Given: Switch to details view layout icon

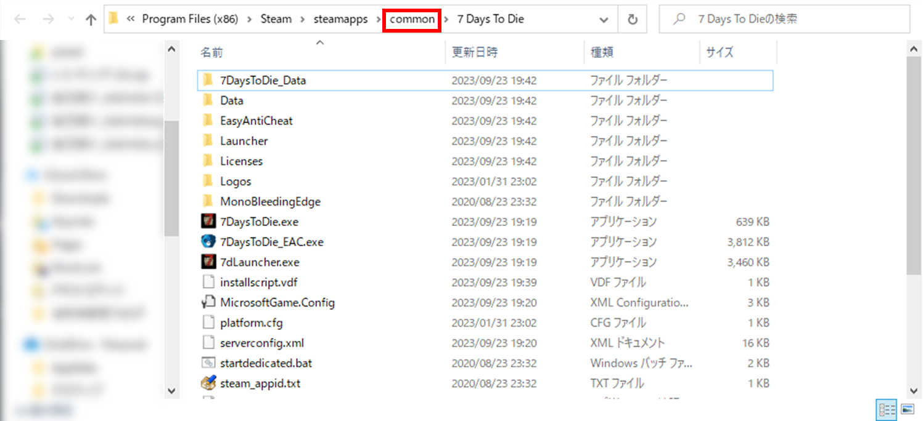Looking at the screenshot, I should click(887, 409).
